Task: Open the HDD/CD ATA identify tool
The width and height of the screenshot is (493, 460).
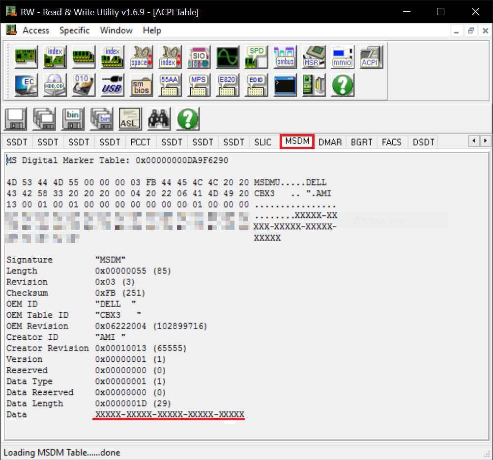Action: point(55,85)
